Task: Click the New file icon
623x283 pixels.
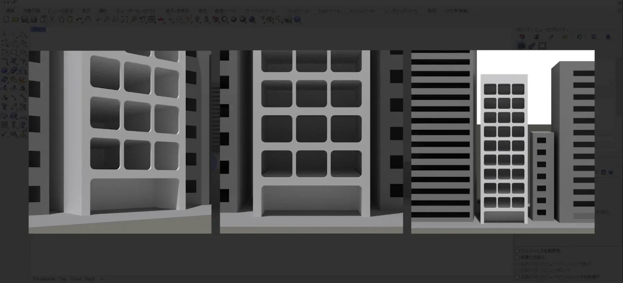Action: [x=6, y=20]
